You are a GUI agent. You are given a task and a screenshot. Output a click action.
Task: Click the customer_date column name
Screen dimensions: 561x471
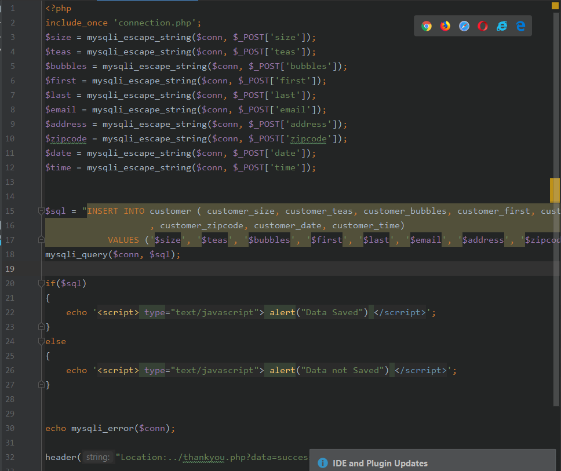pos(288,226)
